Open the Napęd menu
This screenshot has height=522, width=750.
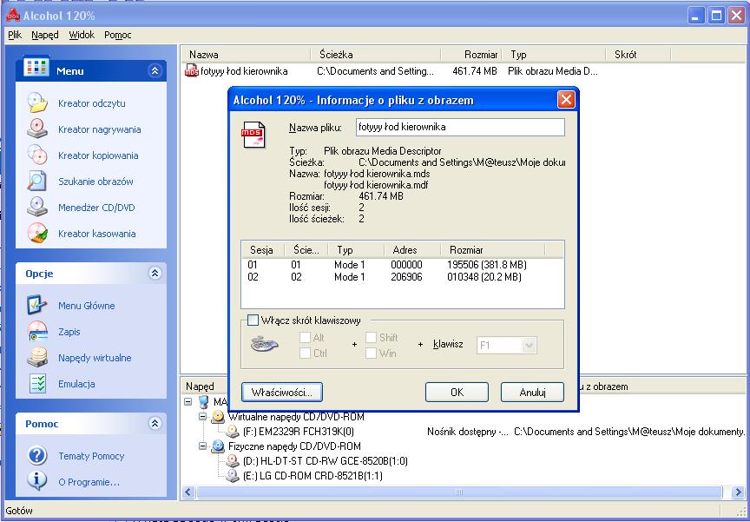click(x=45, y=35)
